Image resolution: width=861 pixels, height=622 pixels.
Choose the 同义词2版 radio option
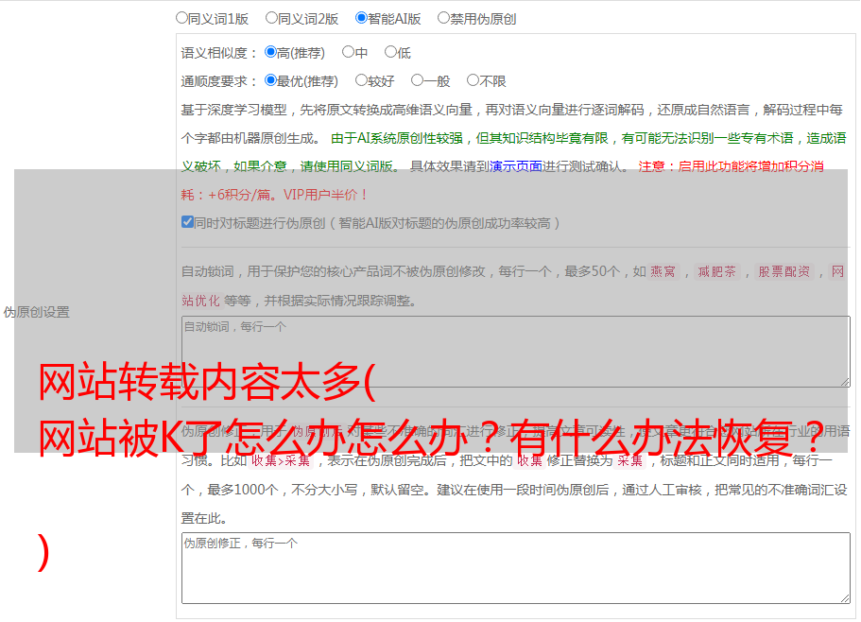click(x=271, y=18)
